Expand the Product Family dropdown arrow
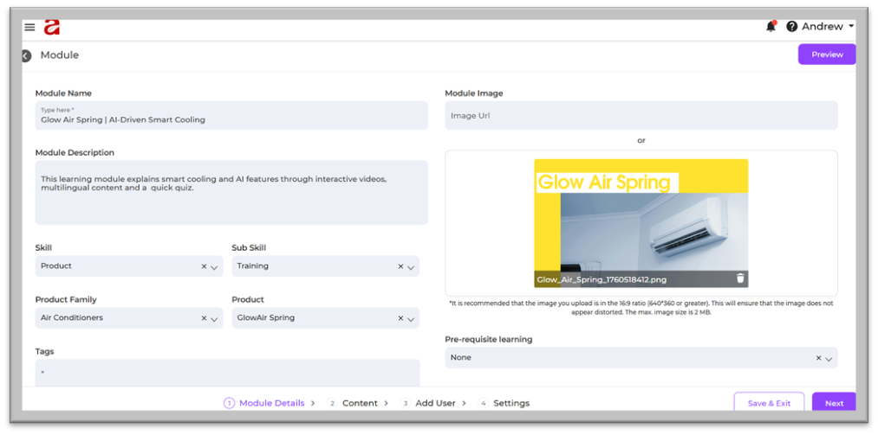 coord(214,319)
